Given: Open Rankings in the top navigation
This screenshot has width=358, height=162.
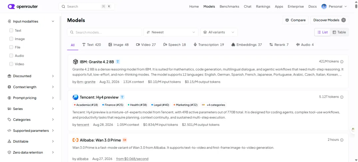Looking at the screenshot, I should coord(263,7).
